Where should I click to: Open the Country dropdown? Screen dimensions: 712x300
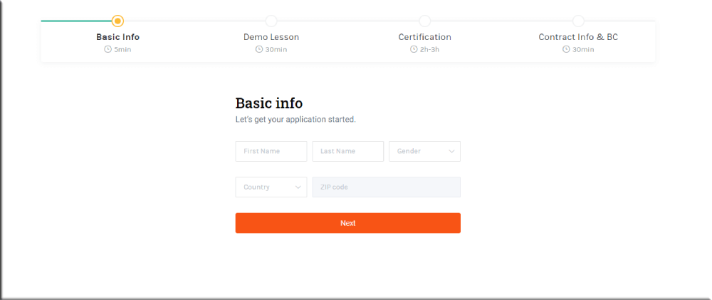click(x=271, y=187)
